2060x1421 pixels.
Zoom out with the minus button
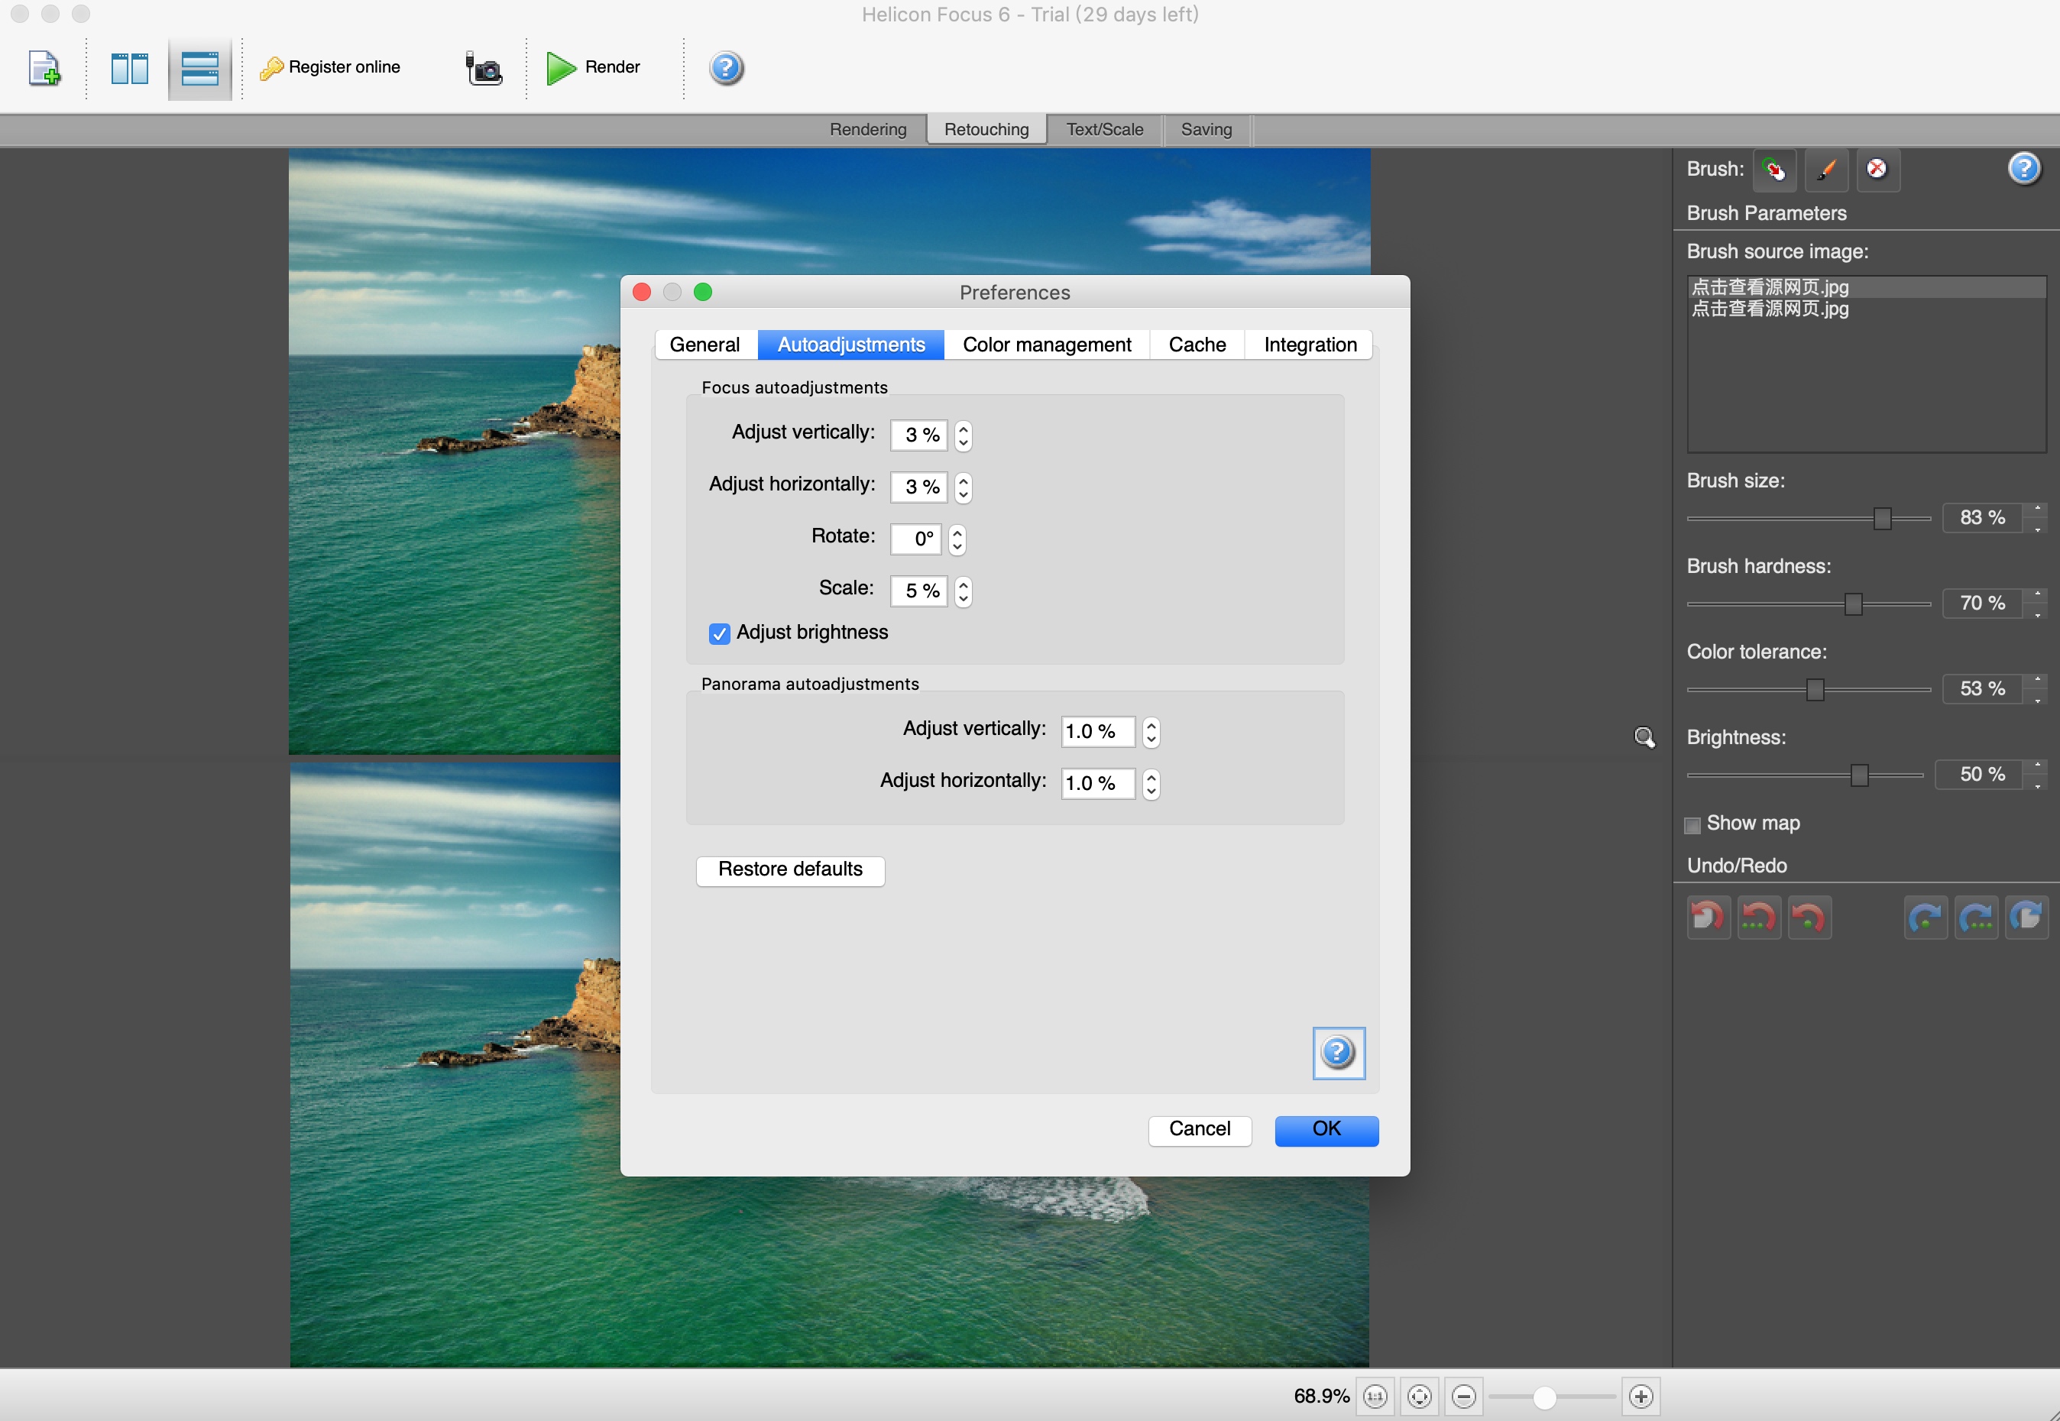1463,1396
